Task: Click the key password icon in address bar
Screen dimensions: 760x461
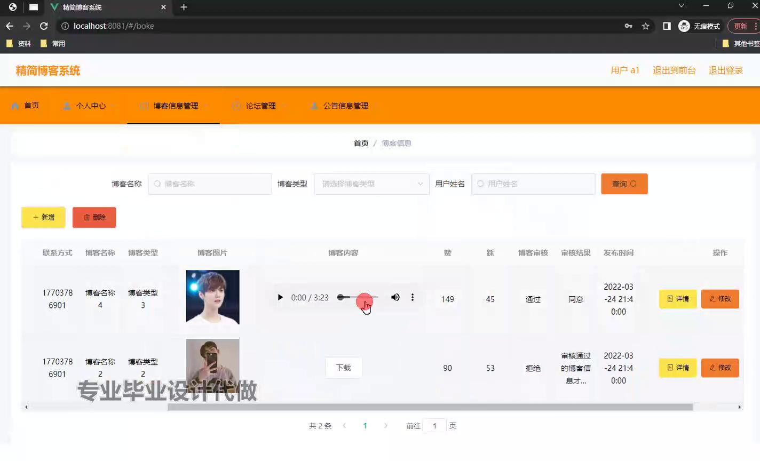Action: tap(628, 26)
